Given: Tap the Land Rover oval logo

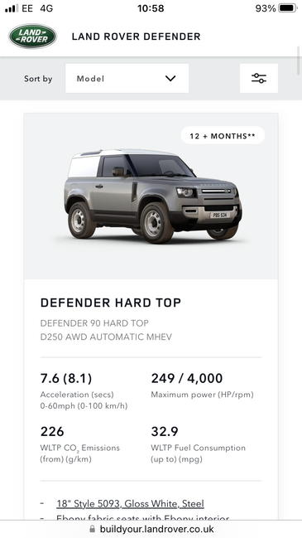Looking at the screenshot, I should tap(33, 36).
